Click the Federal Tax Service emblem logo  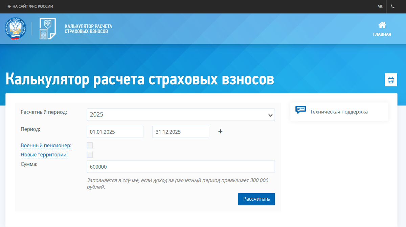point(16,29)
